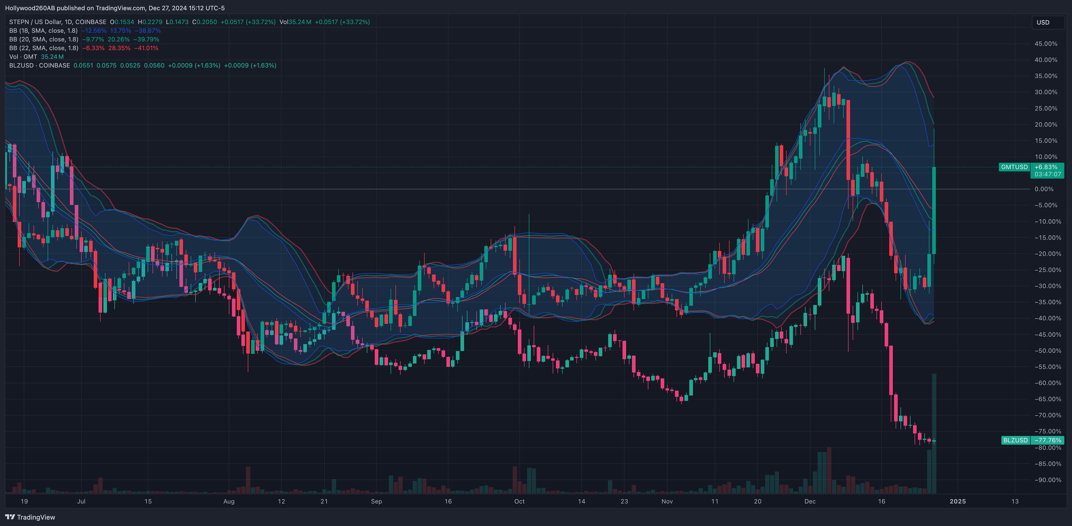Viewport: 1072px width, 526px height.
Task: Select the BB (20, SMA, close, 1.8) indicator legend
Action: (44, 39)
